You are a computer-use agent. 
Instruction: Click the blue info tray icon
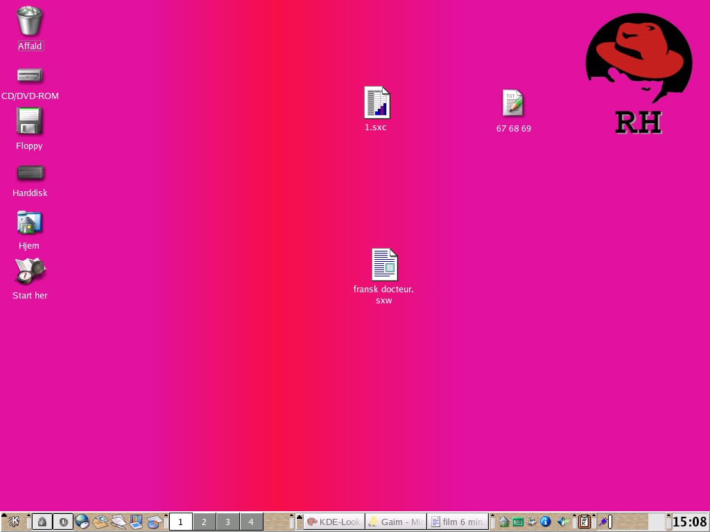point(545,521)
